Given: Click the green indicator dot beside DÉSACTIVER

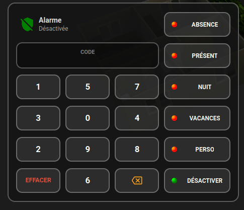Looking at the screenshot, I should (x=174, y=180).
